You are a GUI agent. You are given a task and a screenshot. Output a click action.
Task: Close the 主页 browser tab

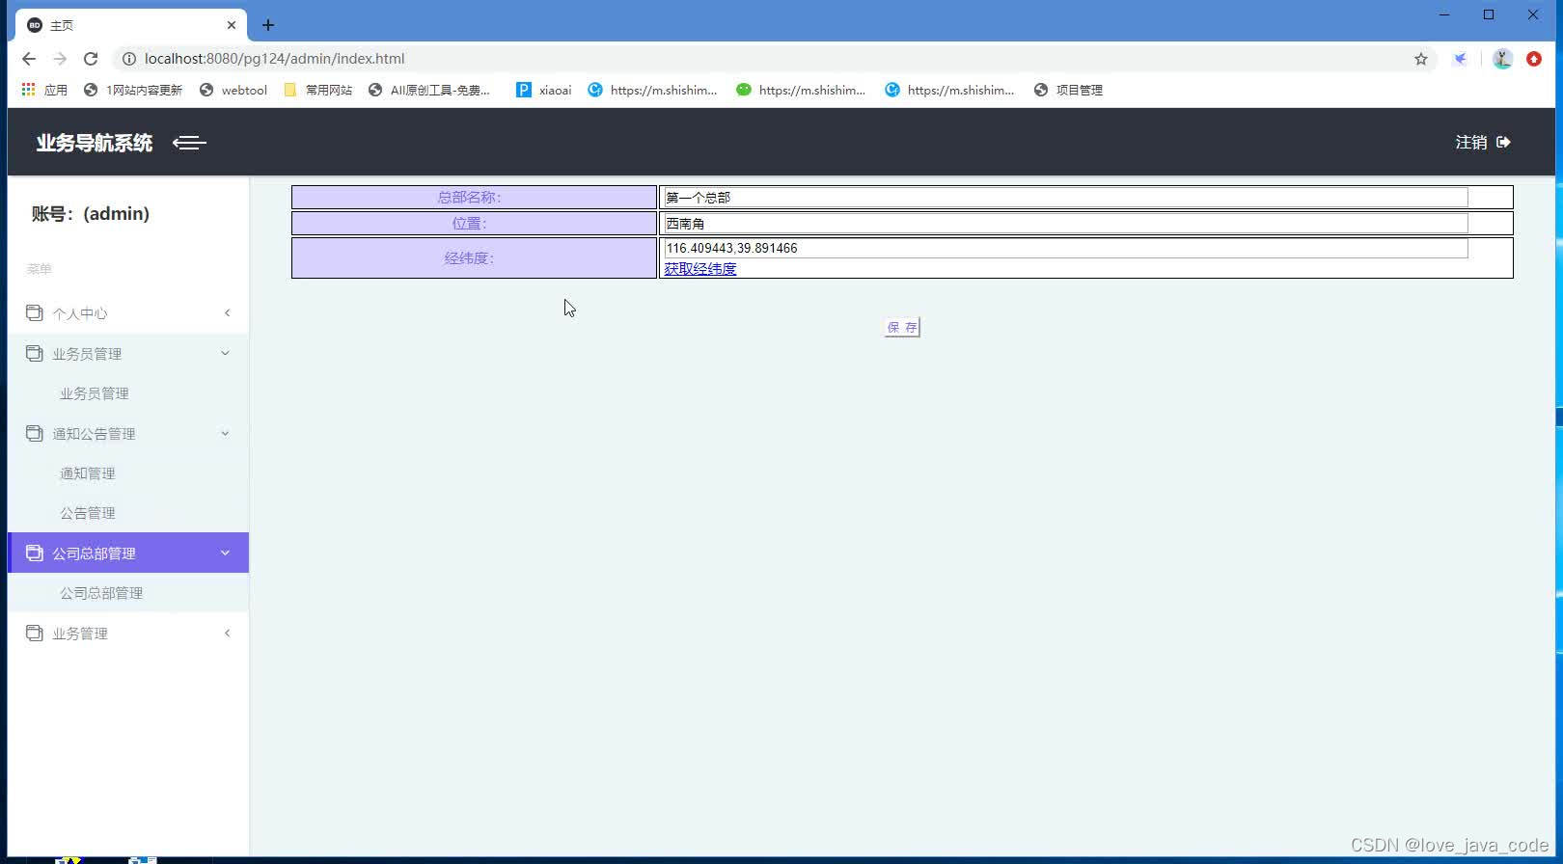232,25
